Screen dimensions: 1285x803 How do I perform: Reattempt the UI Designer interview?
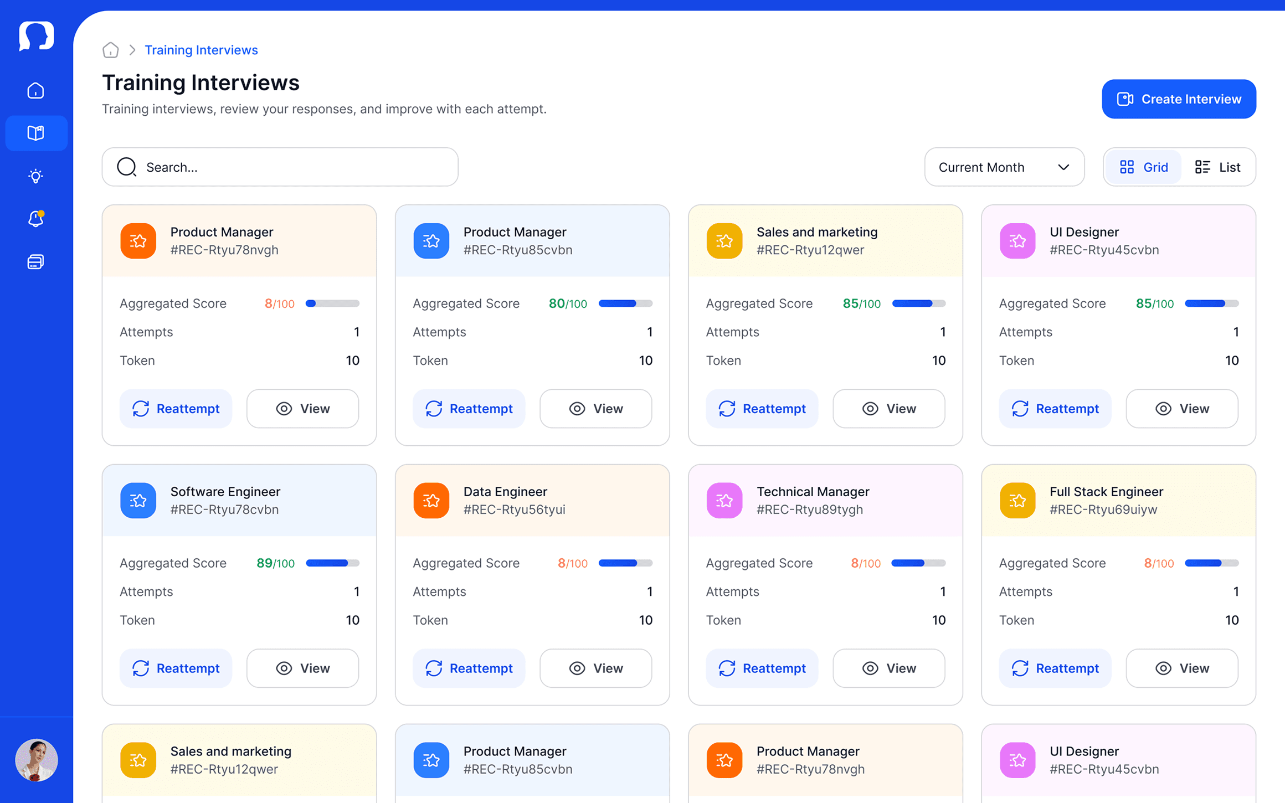click(x=1055, y=409)
